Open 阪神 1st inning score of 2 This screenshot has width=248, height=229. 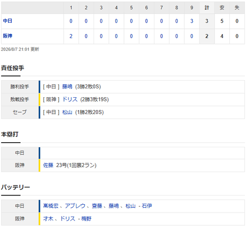71,36
